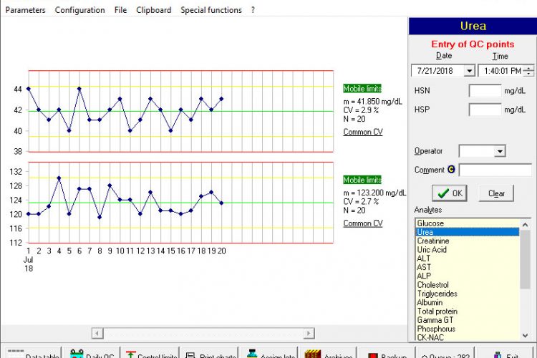Toggle the lower chart's Mobile limits label
This screenshot has width=537, height=358.
click(362, 180)
